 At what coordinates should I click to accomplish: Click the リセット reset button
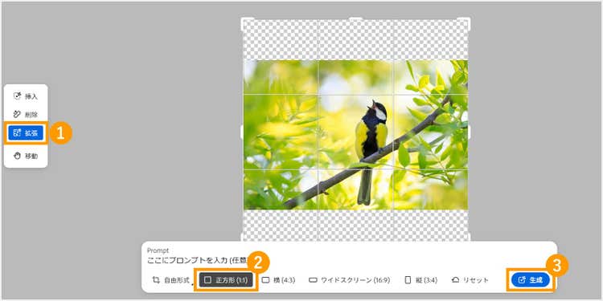coord(470,280)
